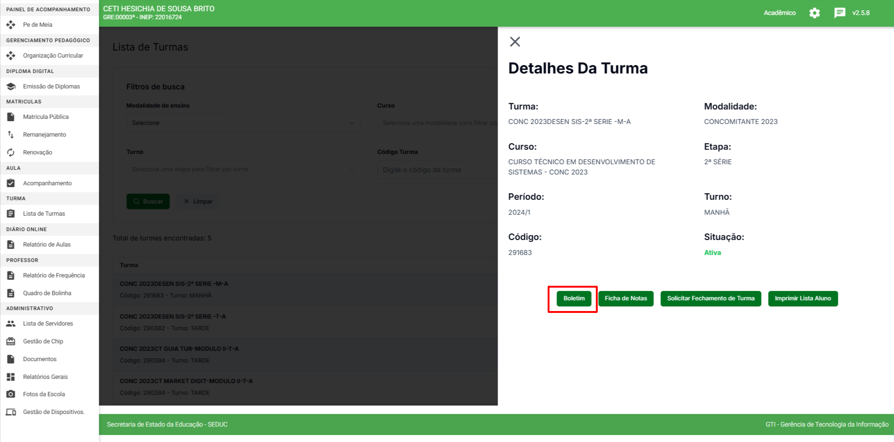Click the Lista de Servidores people icon
Viewport: 894px width, 442px height.
pos(11,324)
